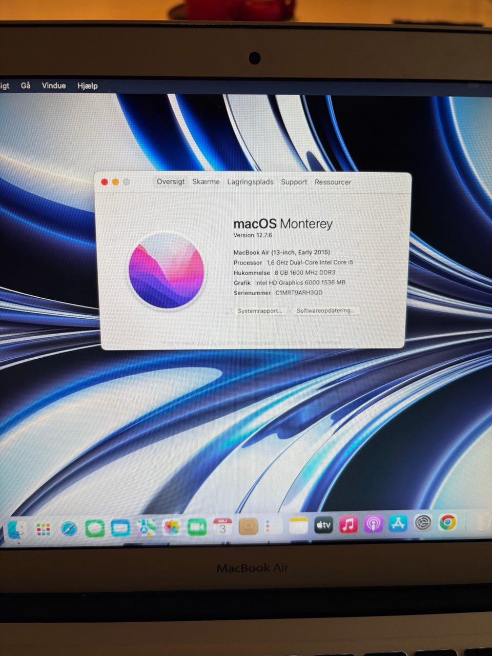Image resolution: width=492 pixels, height=656 pixels.
Task: Open Contacts app in the dock
Action: click(248, 526)
